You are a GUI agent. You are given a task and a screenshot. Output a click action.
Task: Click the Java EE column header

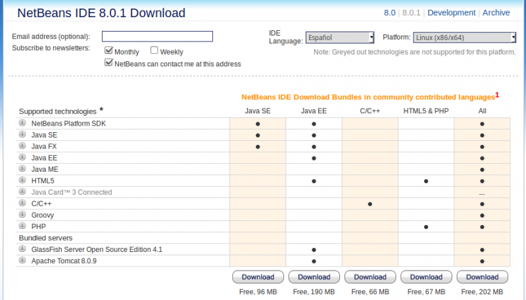314,111
